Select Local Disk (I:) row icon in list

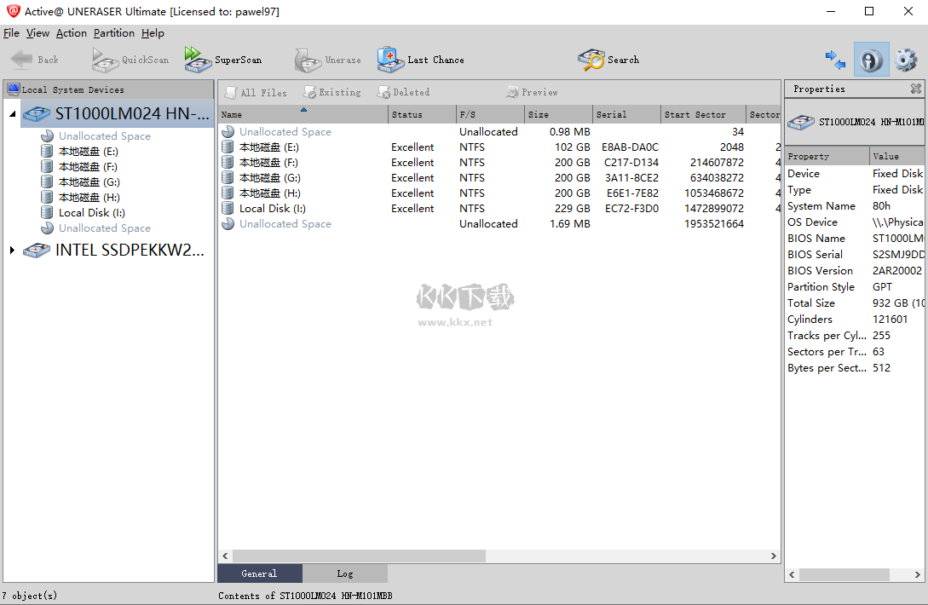coord(228,209)
